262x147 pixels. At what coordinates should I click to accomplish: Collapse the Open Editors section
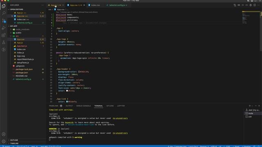click(x=27, y=9)
